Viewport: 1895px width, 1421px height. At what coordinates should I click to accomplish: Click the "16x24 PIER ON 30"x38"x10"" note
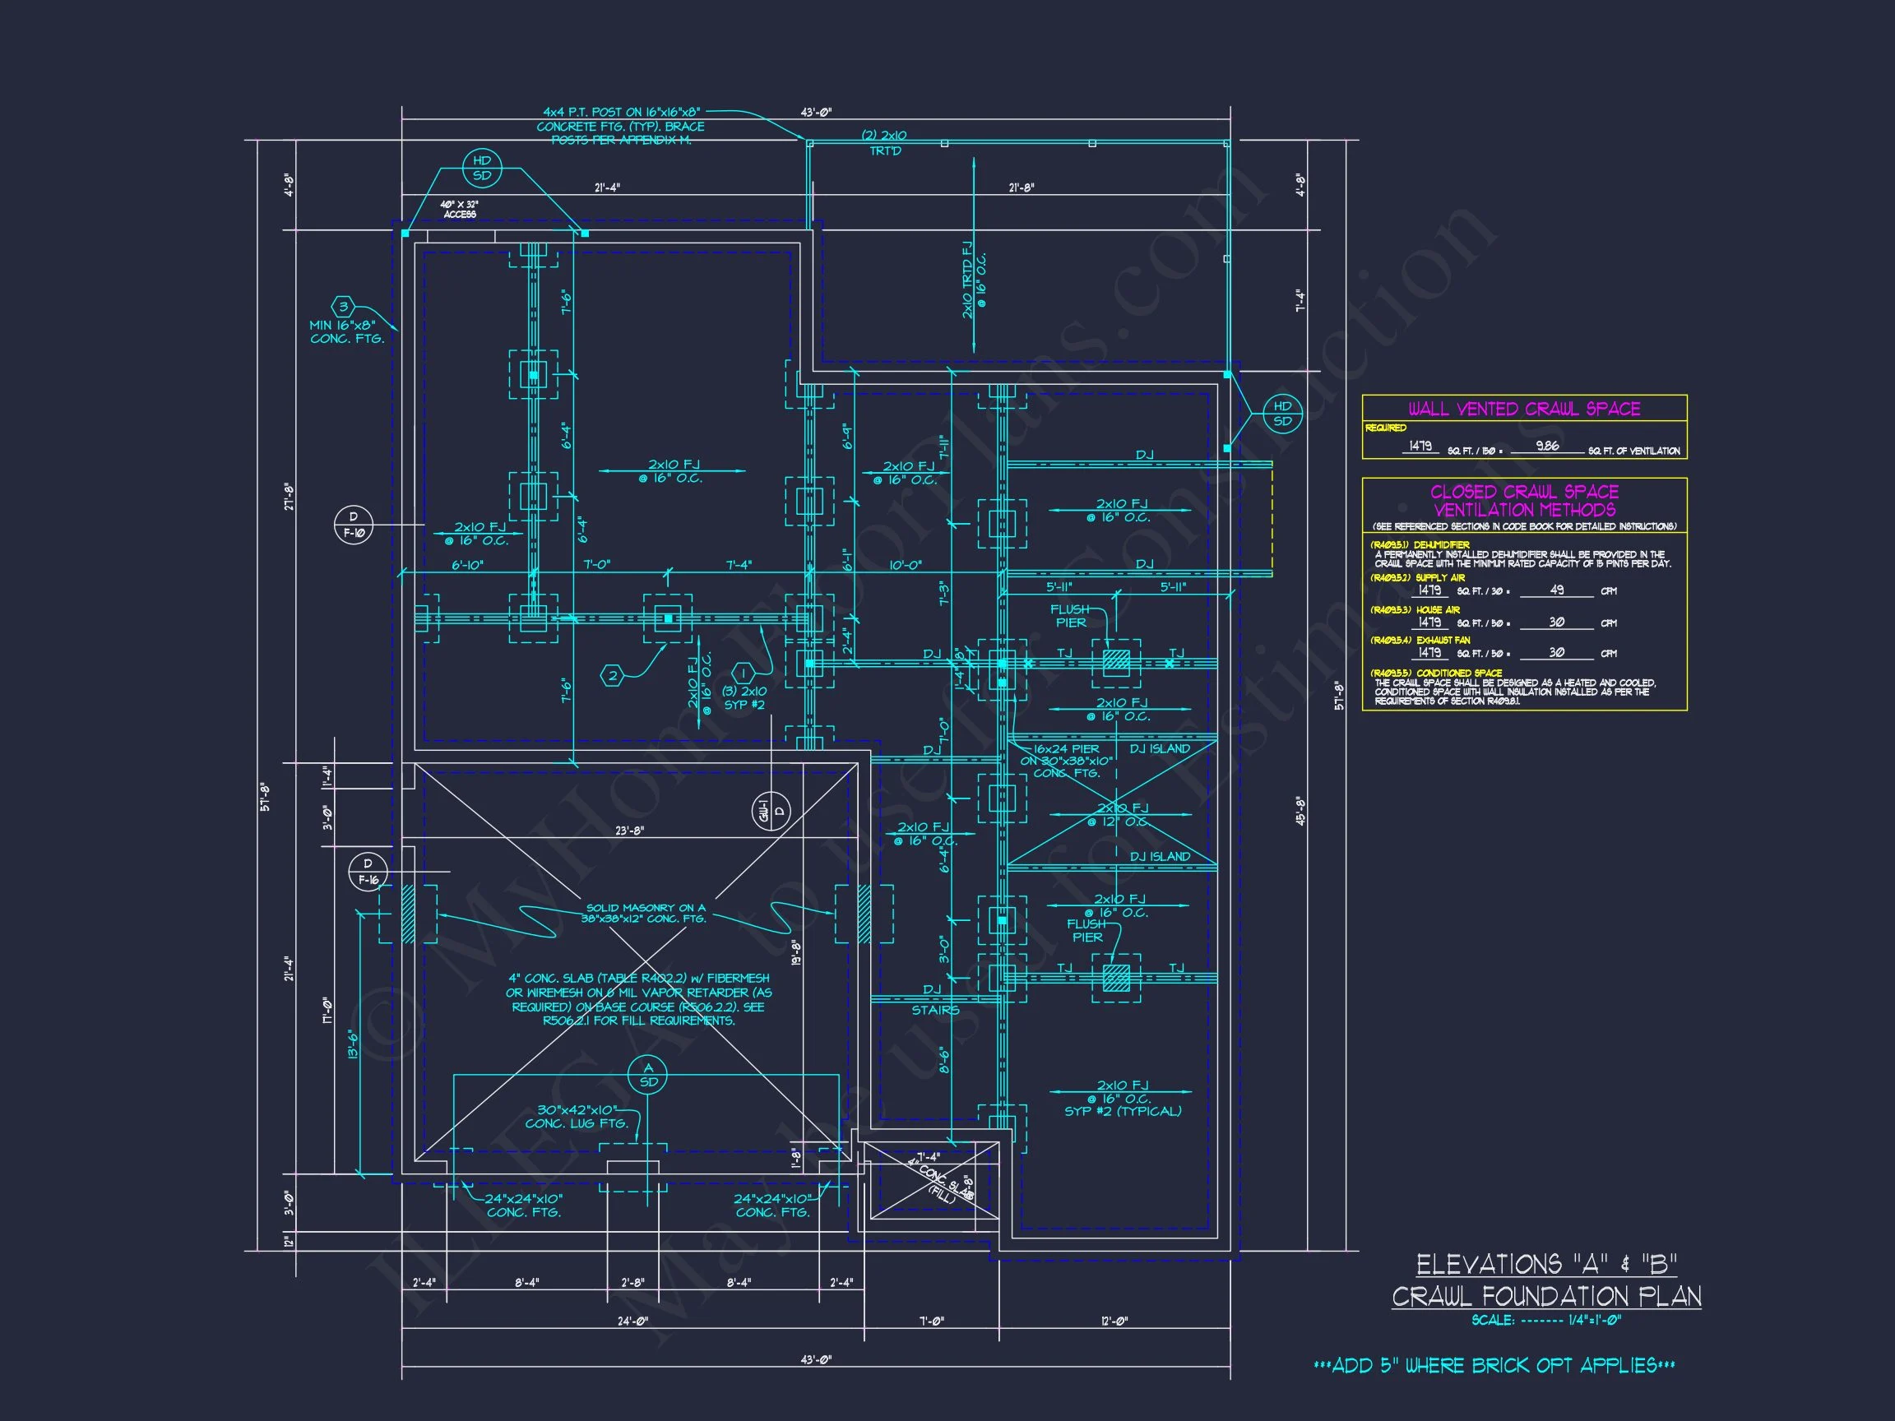click(1067, 761)
